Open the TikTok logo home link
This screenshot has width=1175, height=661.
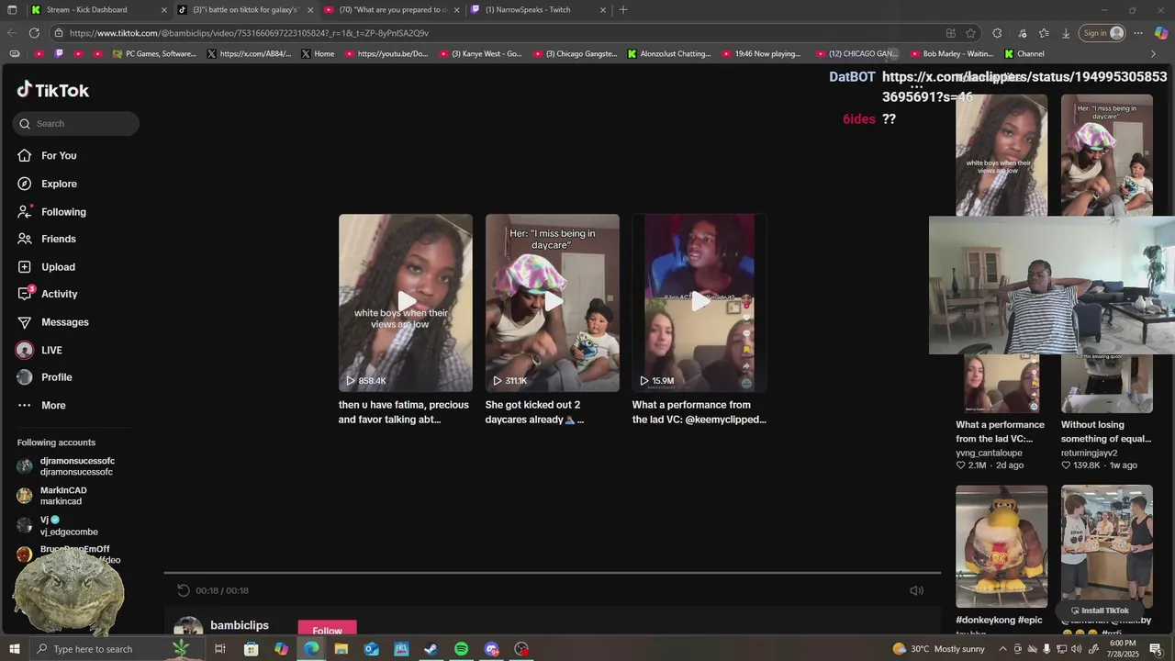pos(53,90)
